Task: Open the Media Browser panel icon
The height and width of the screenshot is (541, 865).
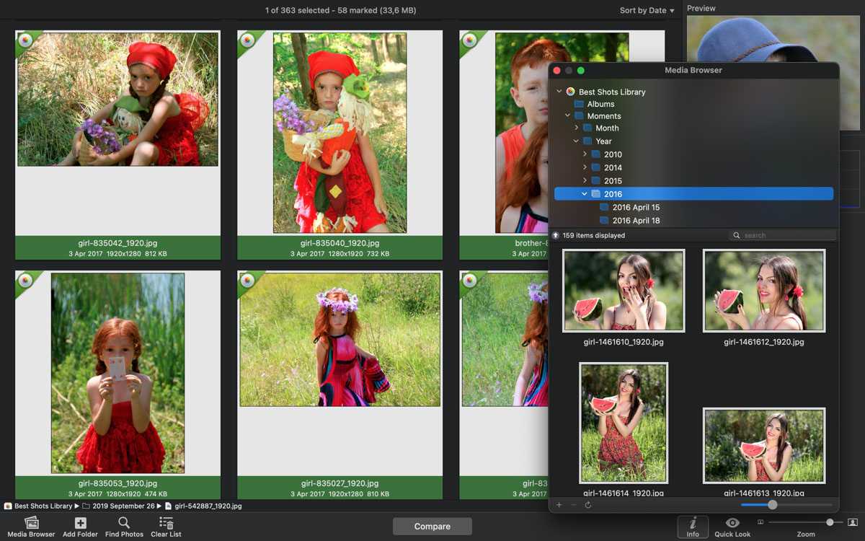Action: tap(31, 523)
